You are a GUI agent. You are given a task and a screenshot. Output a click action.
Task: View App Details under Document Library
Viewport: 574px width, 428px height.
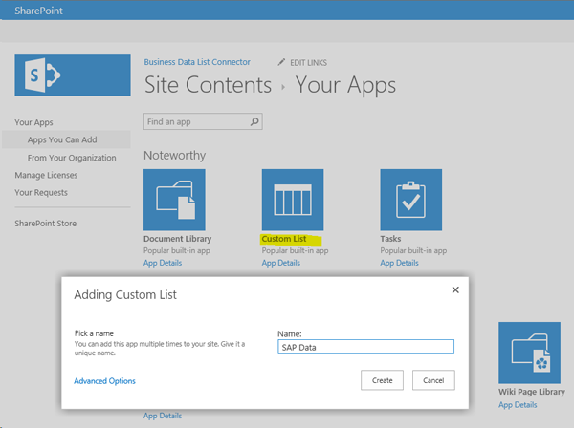pyautogui.click(x=162, y=263)
